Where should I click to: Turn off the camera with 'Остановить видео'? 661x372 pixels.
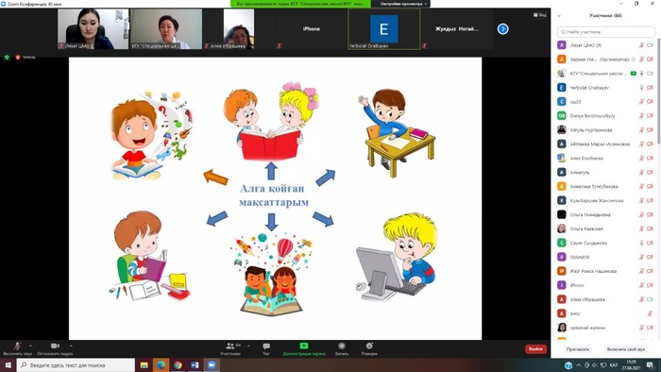click(55, 346)
